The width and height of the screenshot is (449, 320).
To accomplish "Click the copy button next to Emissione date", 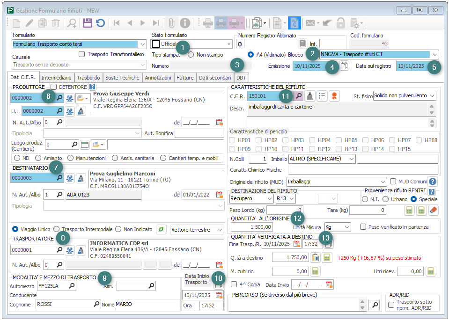I will point(344,66).
